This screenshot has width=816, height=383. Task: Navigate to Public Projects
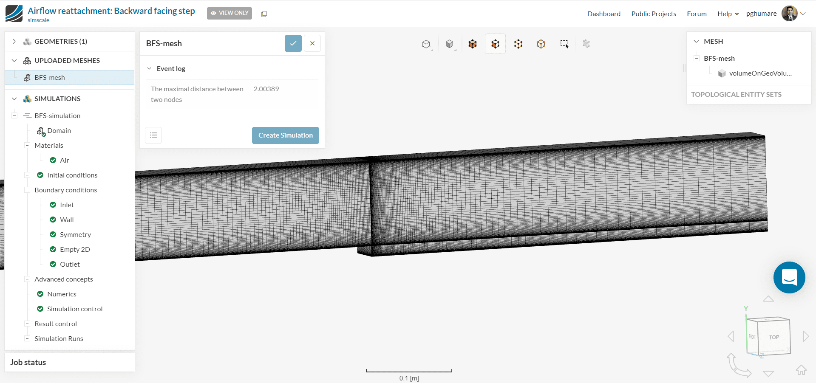654,14
